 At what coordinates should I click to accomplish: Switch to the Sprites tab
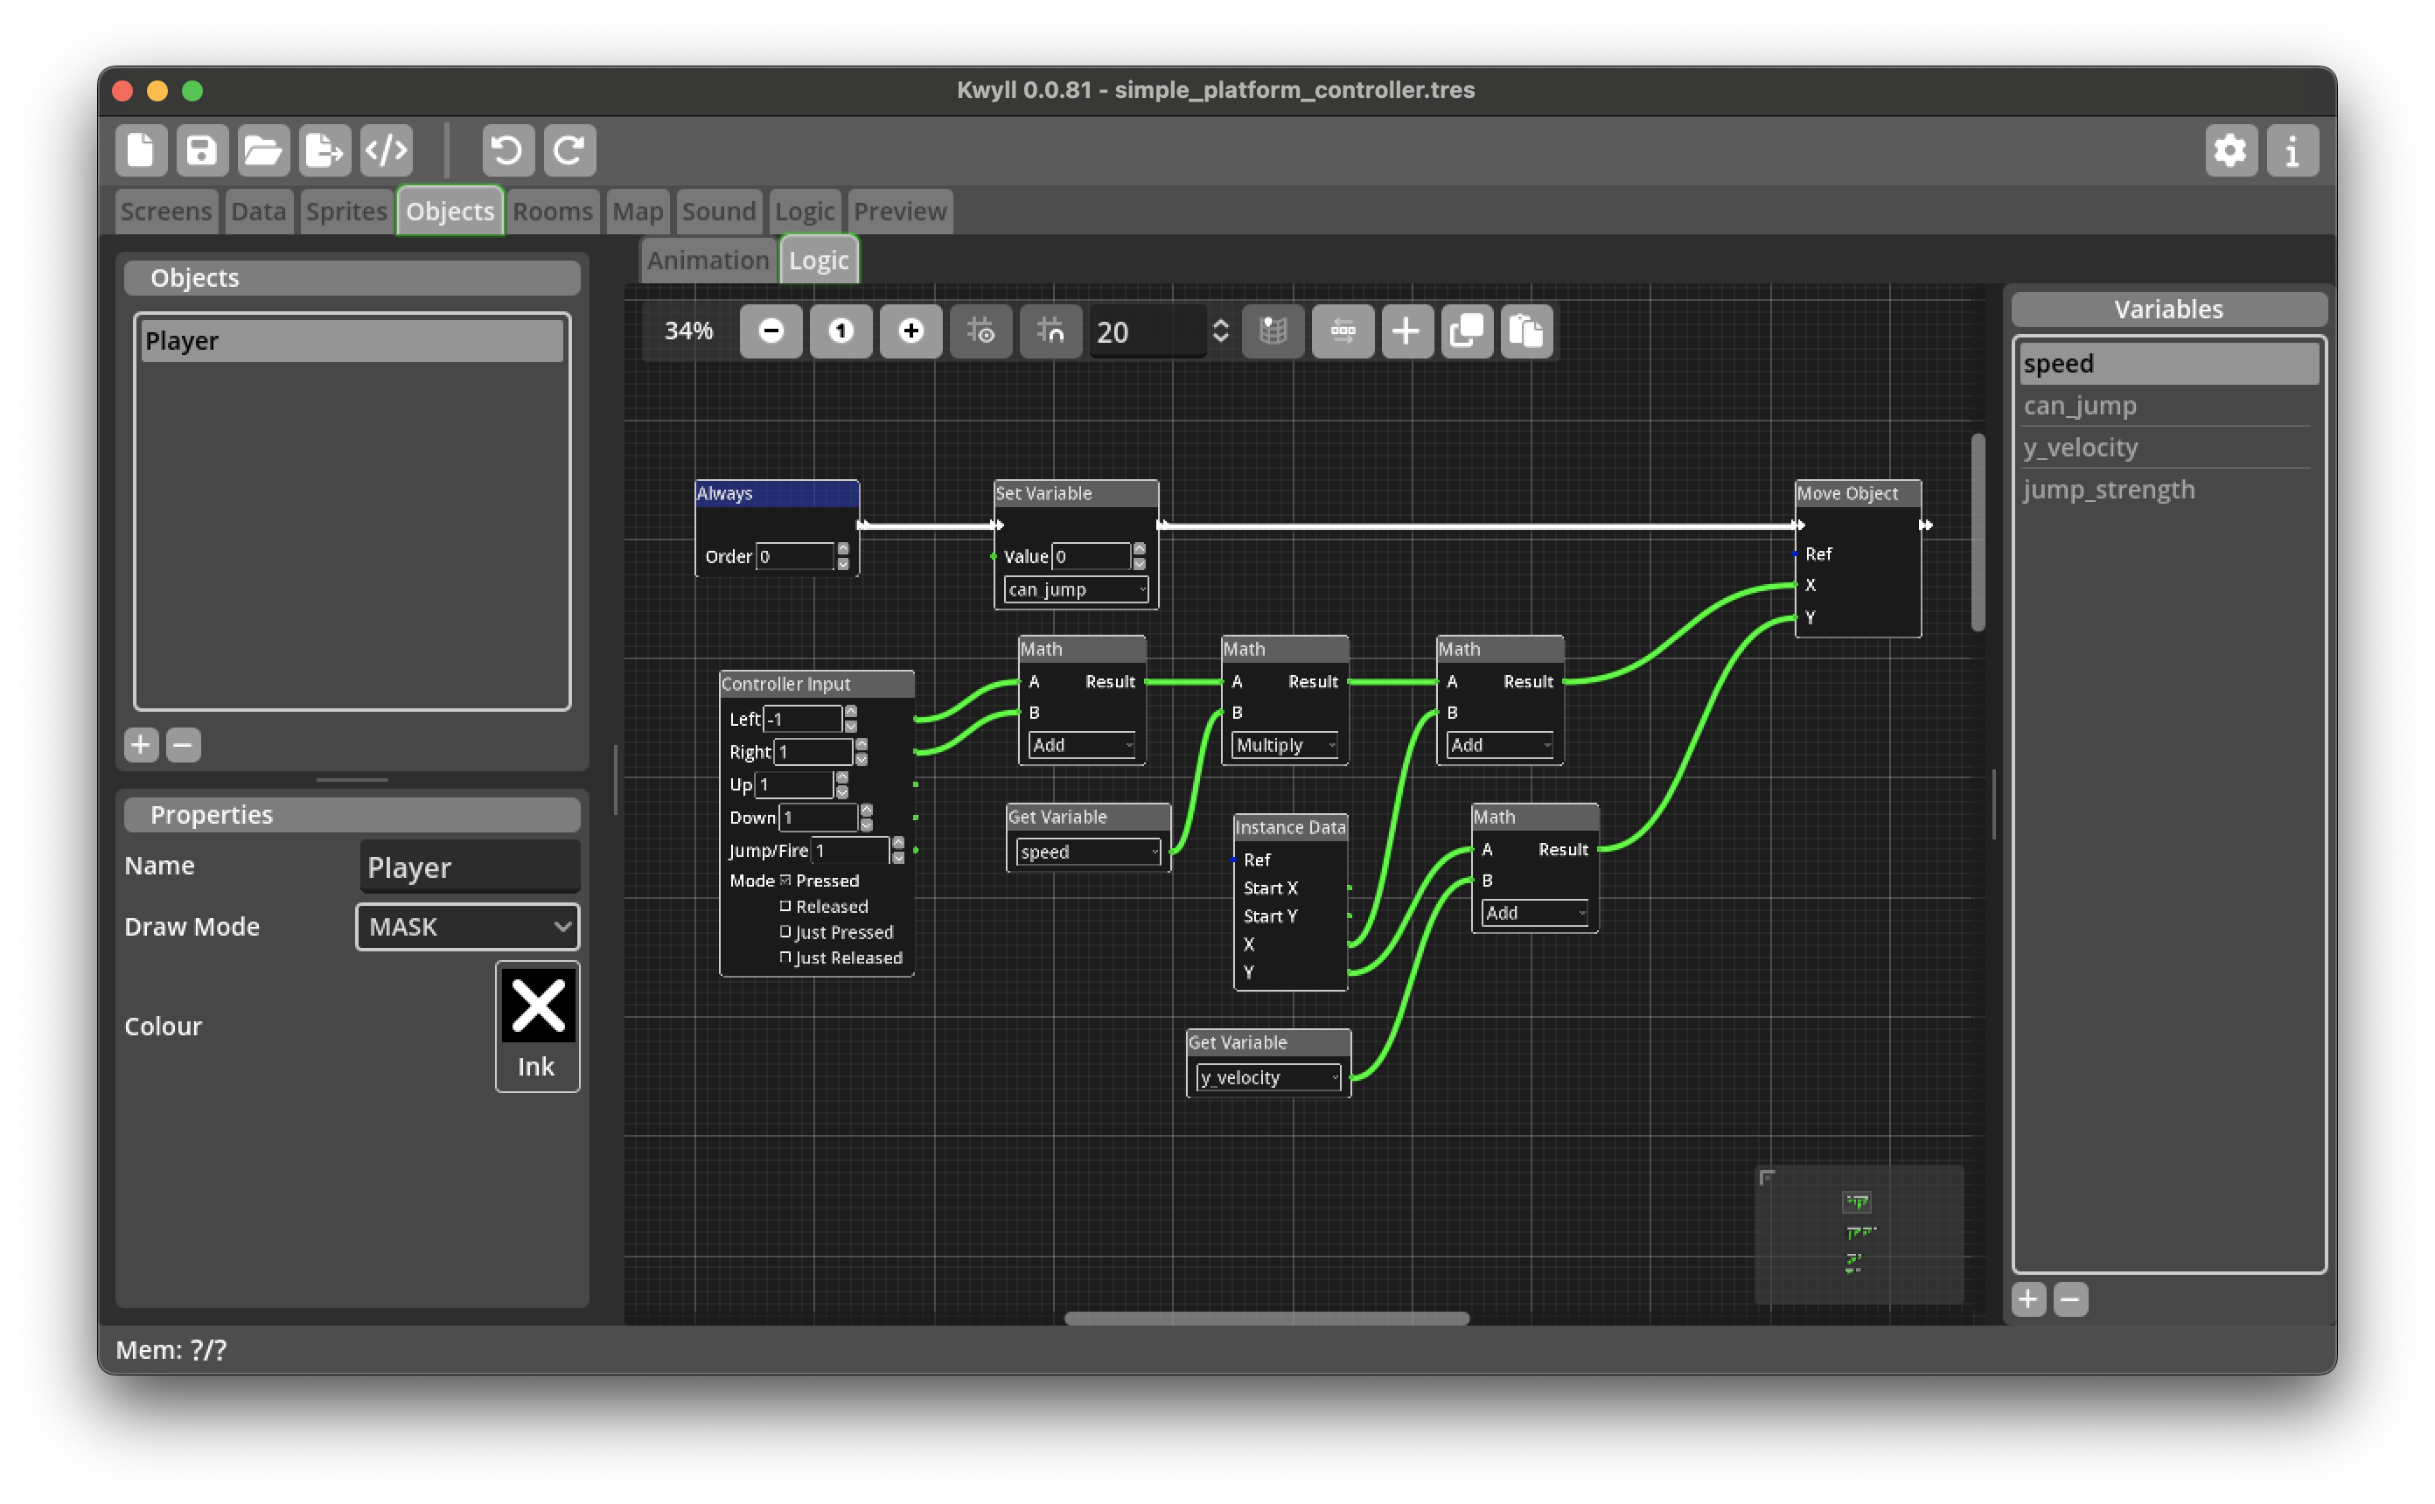[x=345, y=212]
